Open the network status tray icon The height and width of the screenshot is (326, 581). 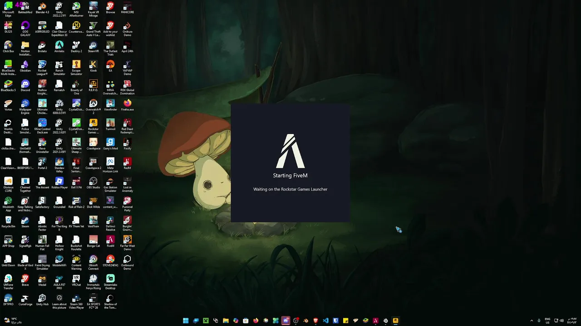[556, 321]
